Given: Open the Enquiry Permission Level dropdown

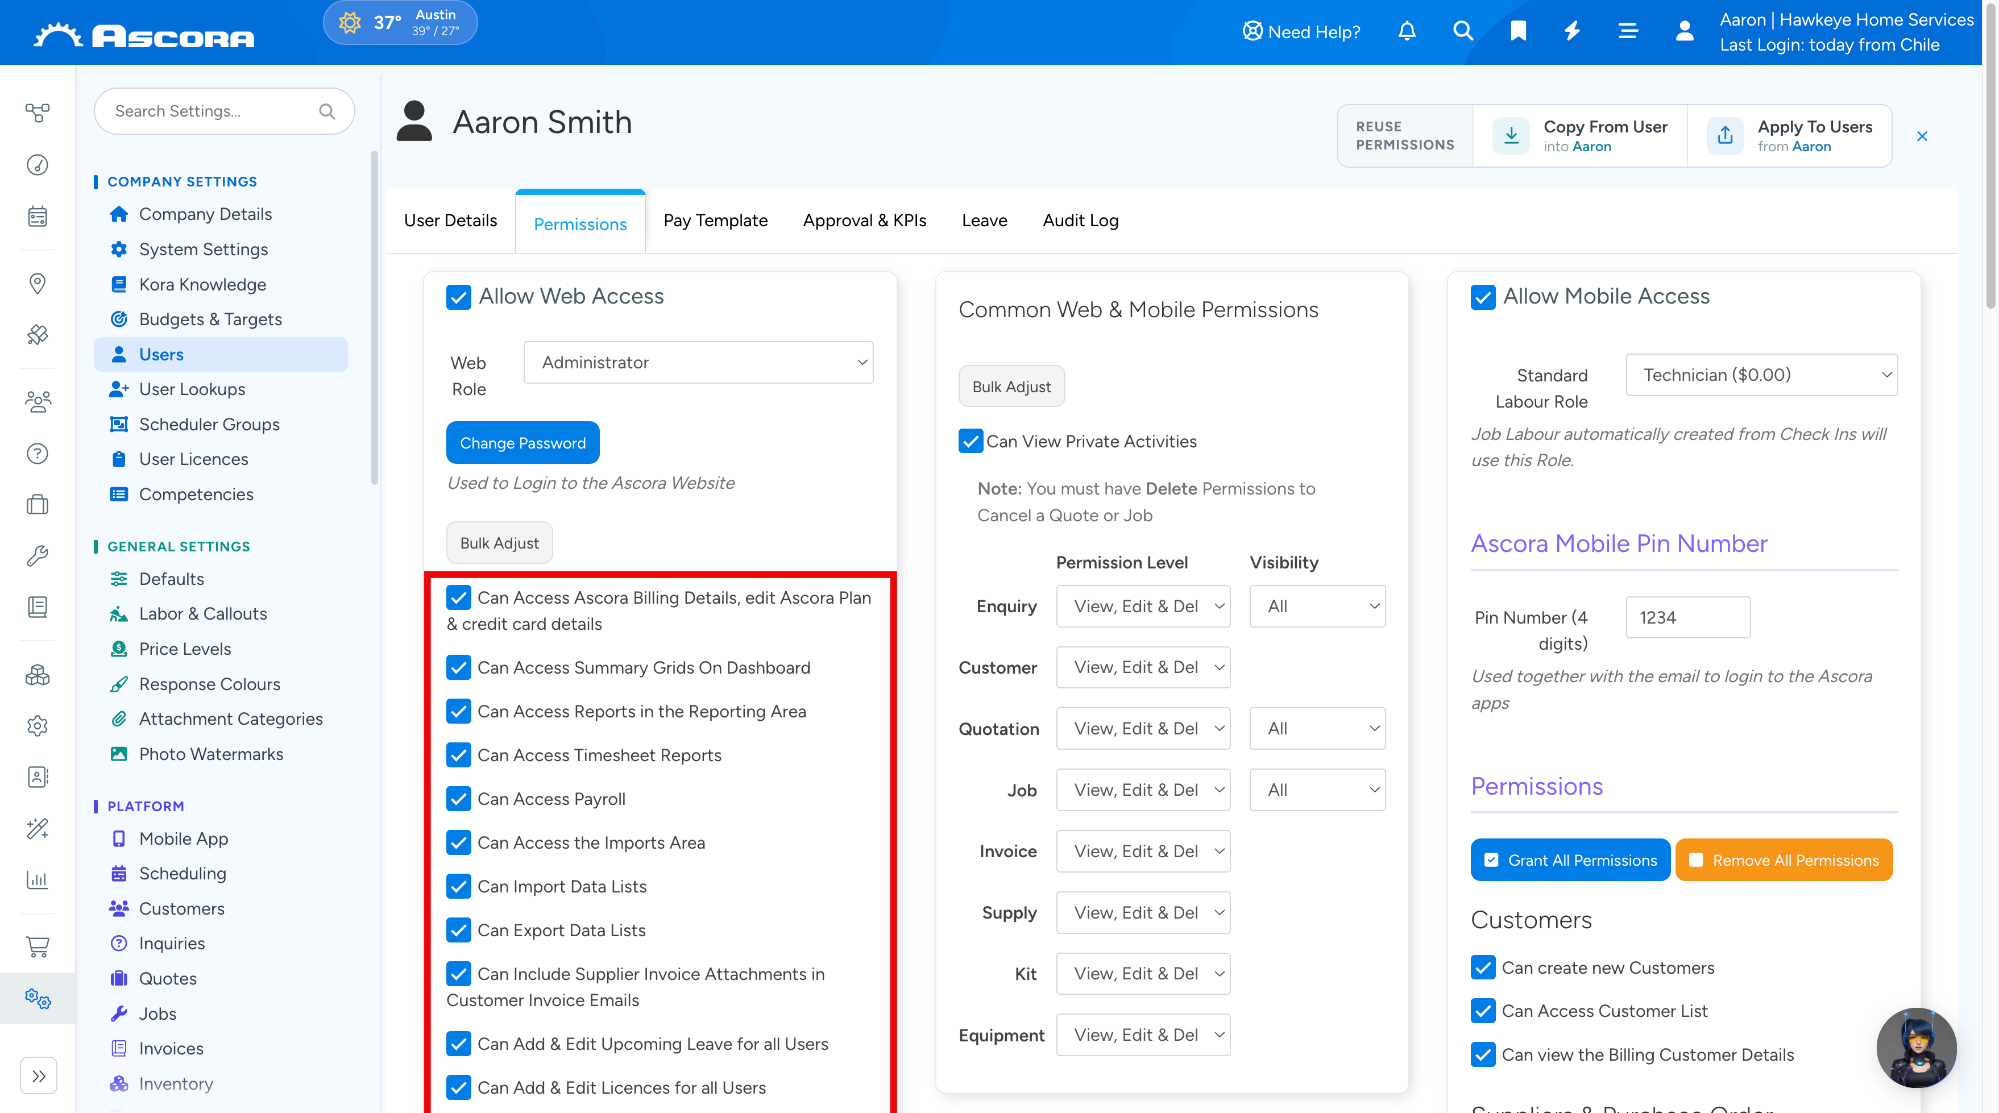Looking at the screenshot, I should (1143, 607).
